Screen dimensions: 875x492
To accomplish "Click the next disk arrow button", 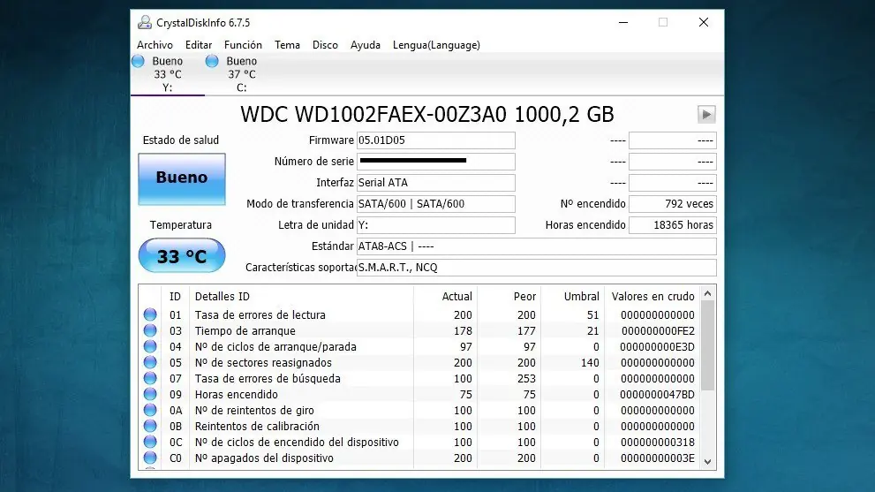I will pos(706,115).
